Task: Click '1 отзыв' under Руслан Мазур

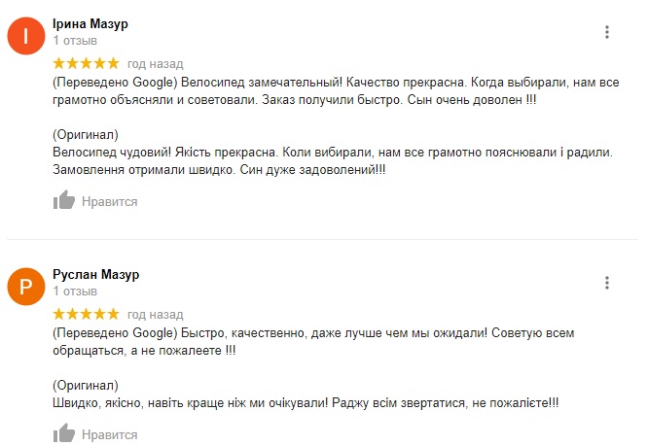Action: pyautogui.click(x=75, y=292)
